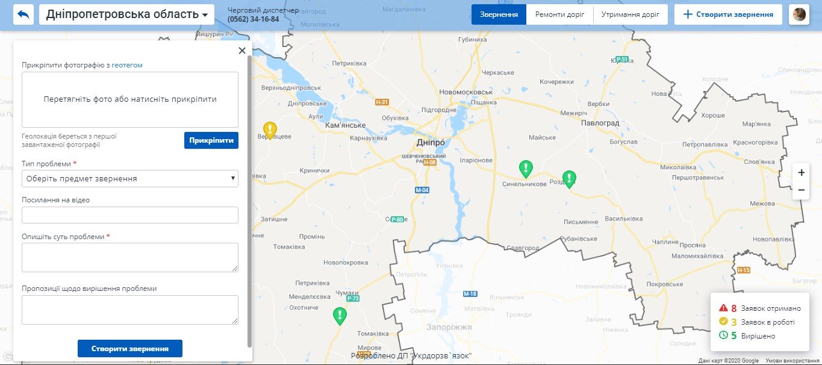The width and height of the screenshot is (822, 365).
Task: Open the user profile avatar
Action: click(x=799, y=14)
